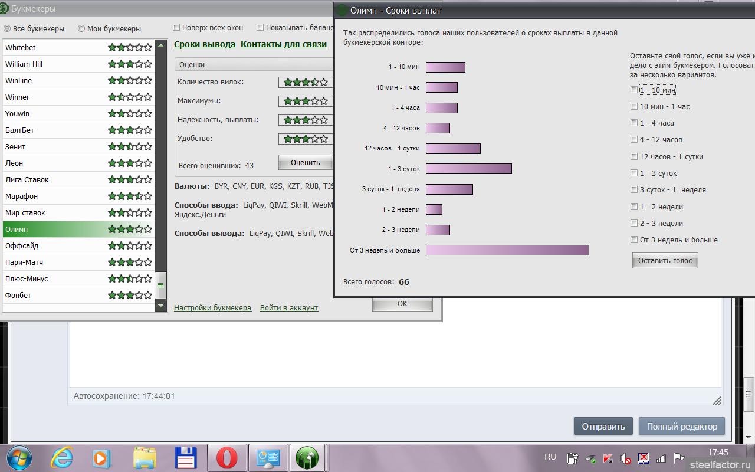The width and height of the screenshot is (755, 472).
Task: Enable the 'Поверх всех окон' checkbox
Action: pos(176,27)
